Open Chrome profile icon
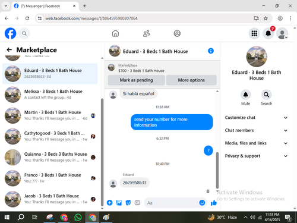297x223 pixels. [280, 18]
